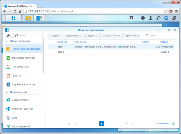Refresh the shared folder list
The image size is (181, 134).
(173, 123)
